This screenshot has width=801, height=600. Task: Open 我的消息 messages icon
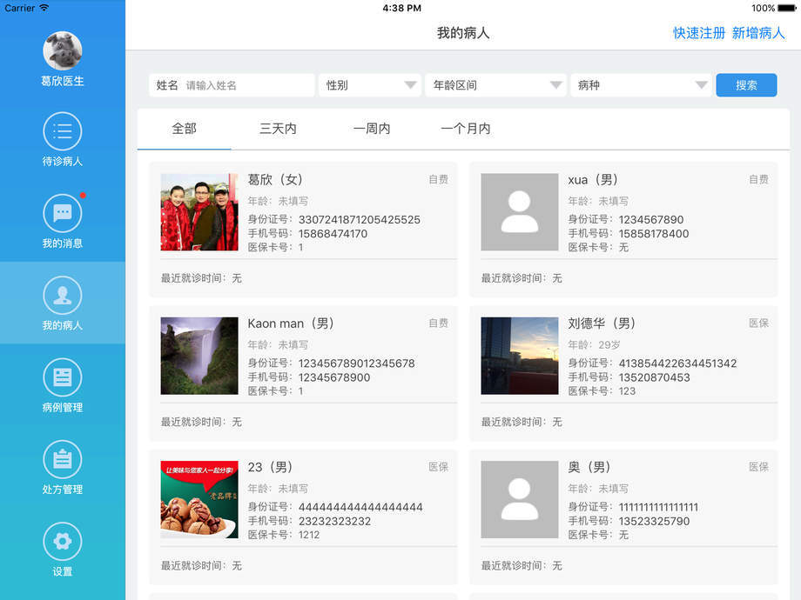[62, 213]
